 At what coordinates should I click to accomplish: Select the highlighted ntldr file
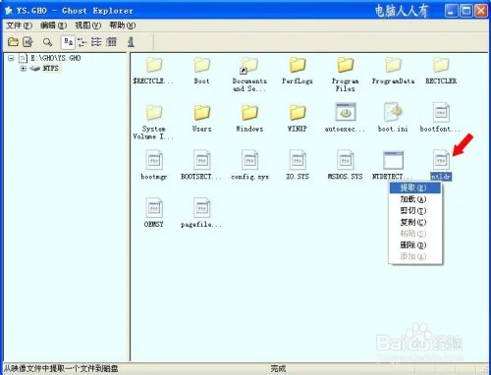(x=441, y=160)
